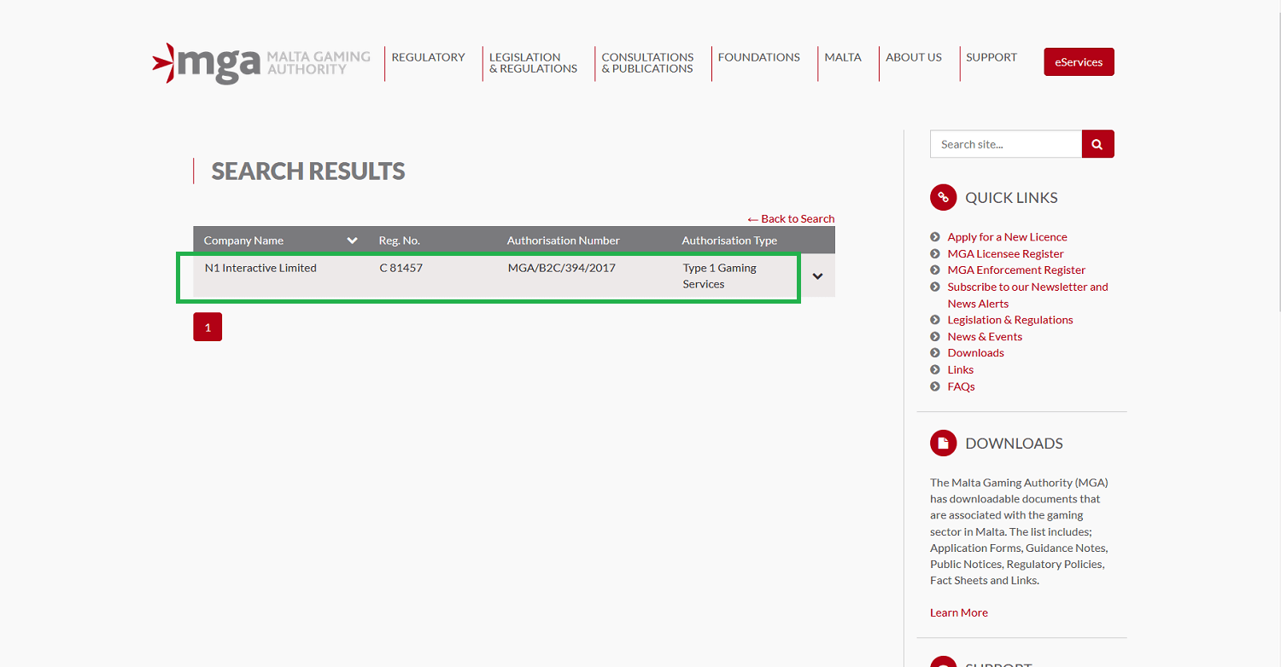This screenshot has width=1281, height=667.
Task: Open the Legislation & Regulations menu
Action: coord(533,63)
